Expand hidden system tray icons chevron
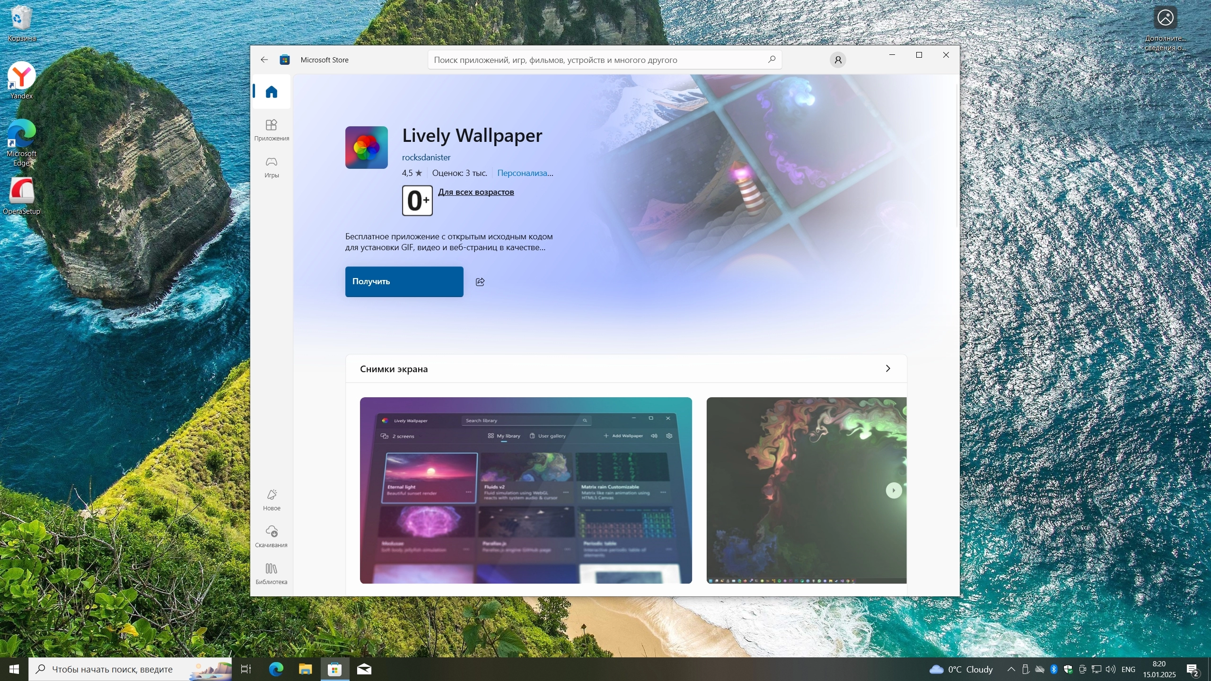Image resolution: width=1211 pixels, height=681 pixels. 1011,669
